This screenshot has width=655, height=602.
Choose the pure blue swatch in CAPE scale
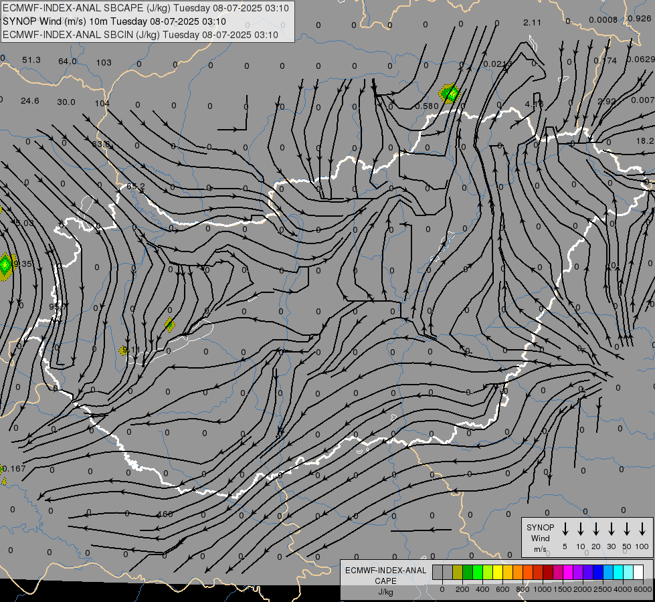[597, 572]
